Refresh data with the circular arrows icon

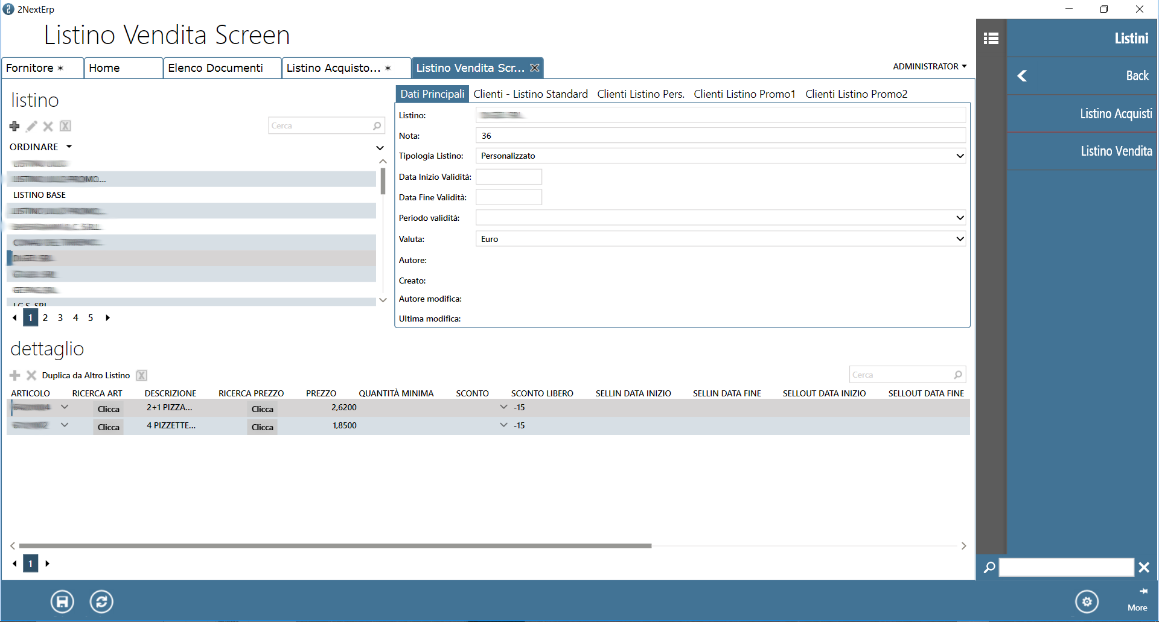[101, 601]
